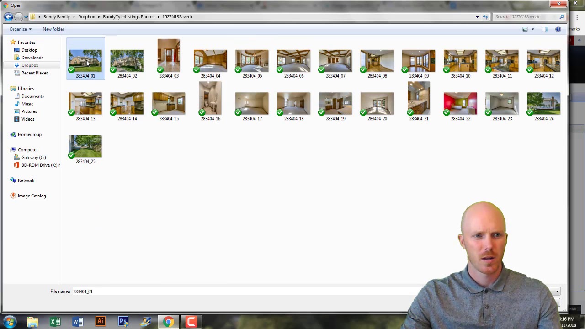Select the 283404_10 kitchen photo
This screenshot has width=585, height=329.
click(460, 61)
